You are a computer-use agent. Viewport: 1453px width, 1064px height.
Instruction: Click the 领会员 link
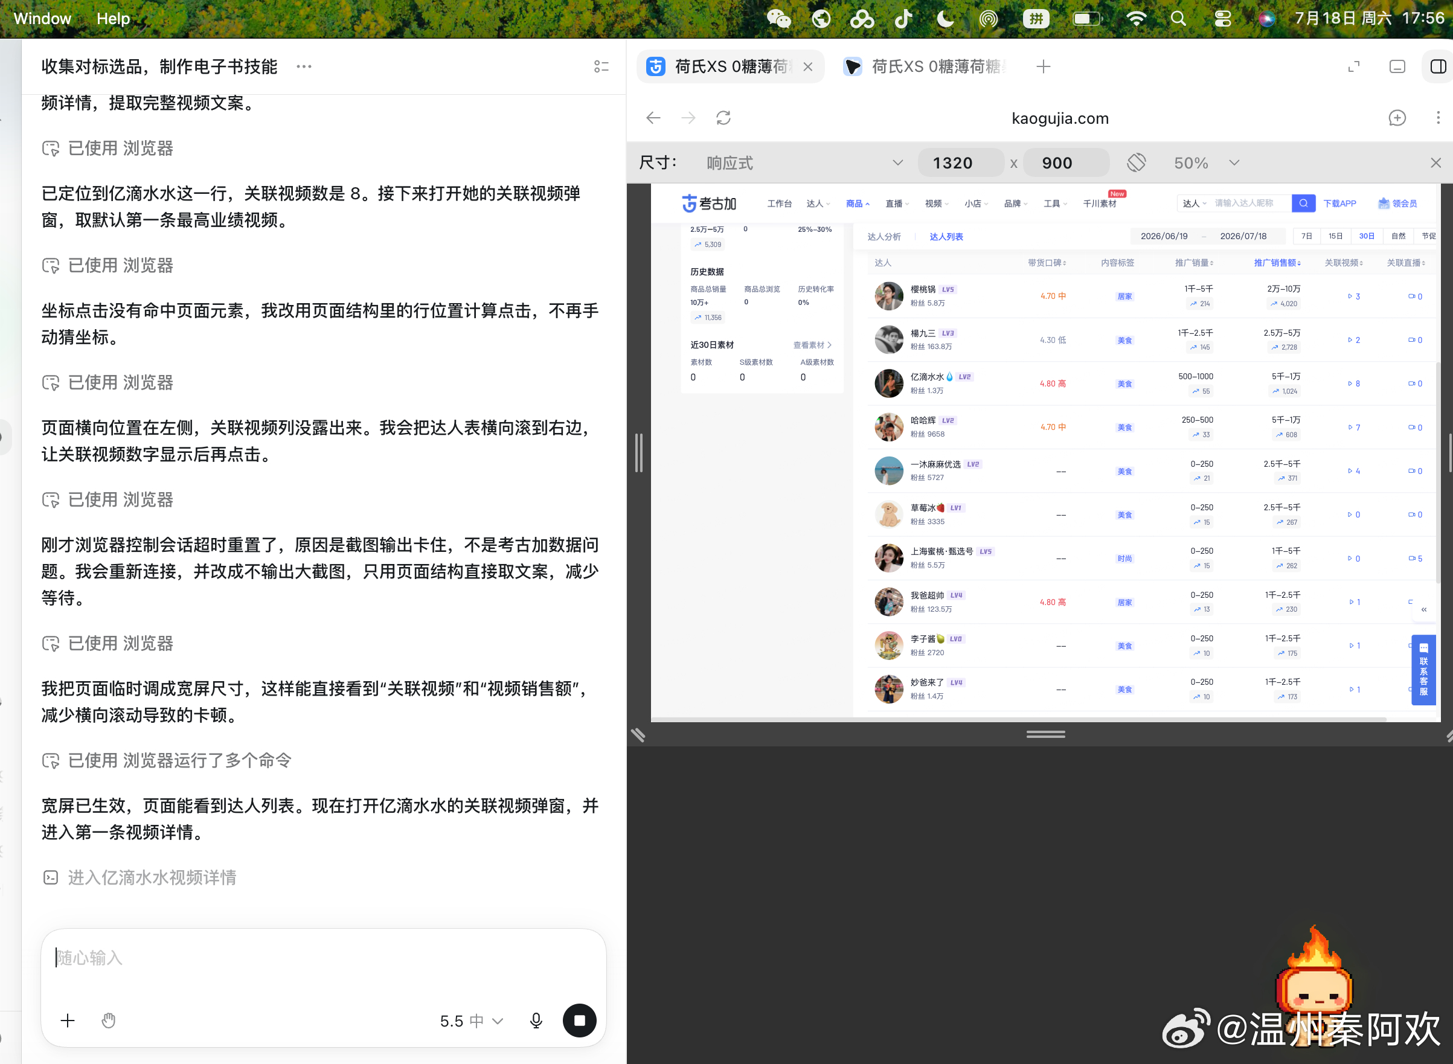pyautogui.click(x=1397, y=204)
